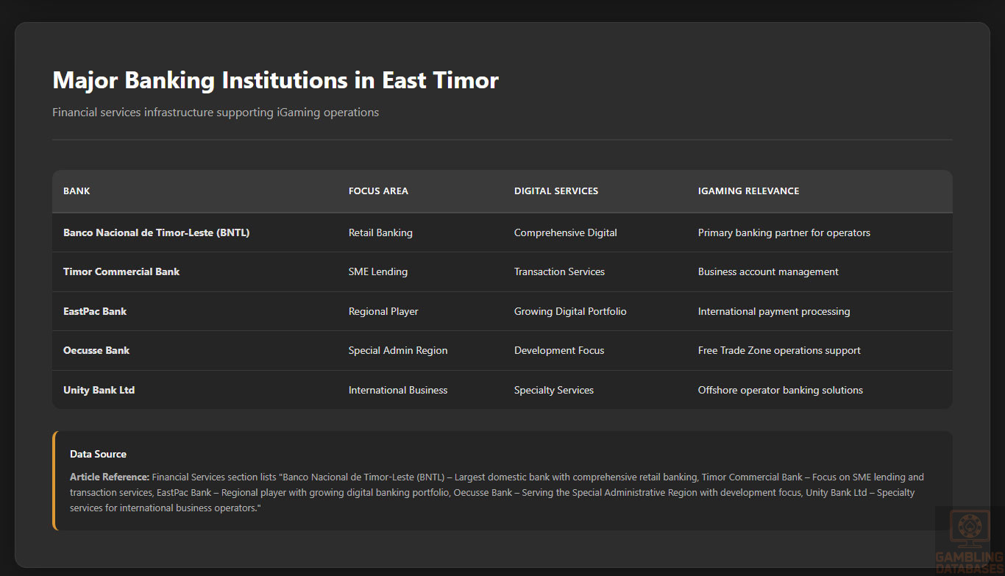This screenshot has height=576, width=1005.
Task: Click the Major Banking Institutions title
Action: (275, 80)
